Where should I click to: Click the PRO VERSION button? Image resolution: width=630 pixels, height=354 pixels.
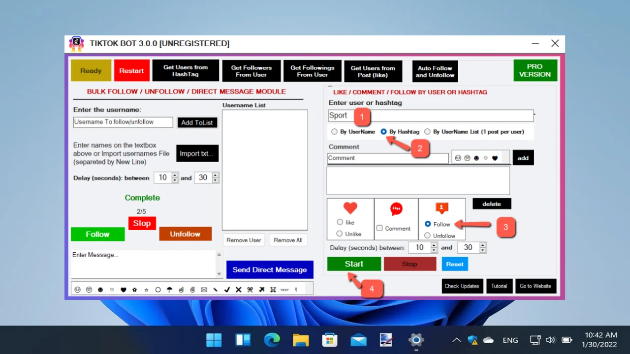(535, 70)
